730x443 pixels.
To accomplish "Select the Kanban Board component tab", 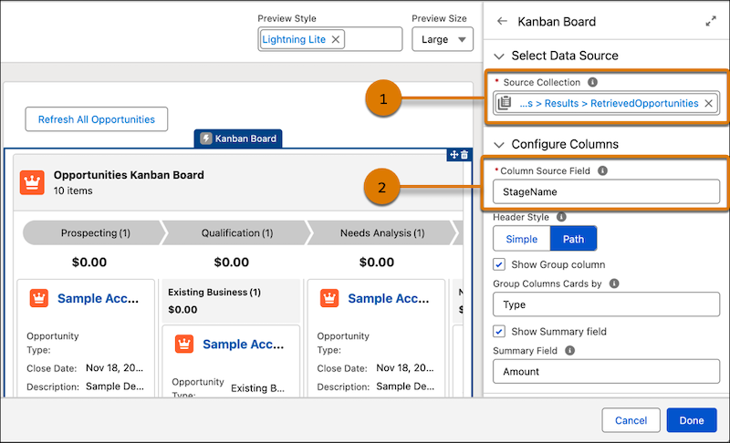I will (x=238, y=139).
